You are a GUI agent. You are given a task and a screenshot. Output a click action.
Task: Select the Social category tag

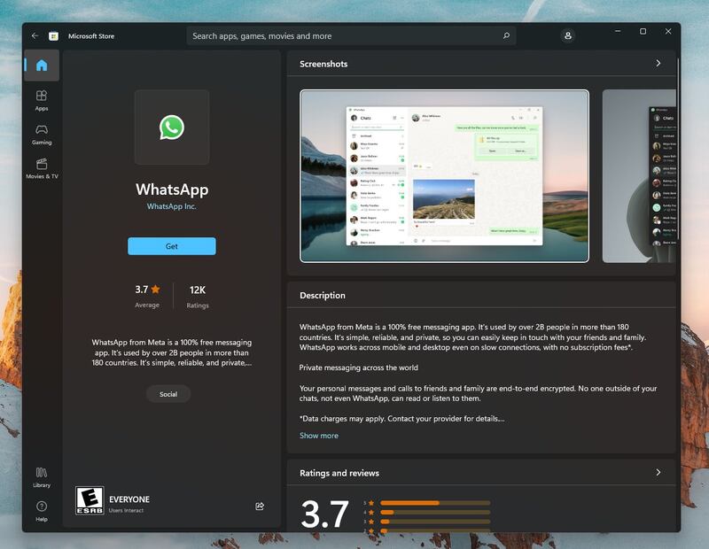[x=168, y=396]
